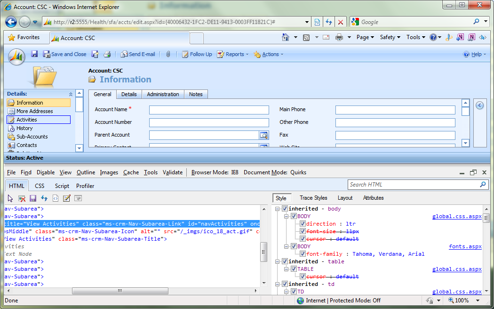Click the Save disk icon in CRM toolbar
The width and height of the screenshot is (494, 309).
34,54
